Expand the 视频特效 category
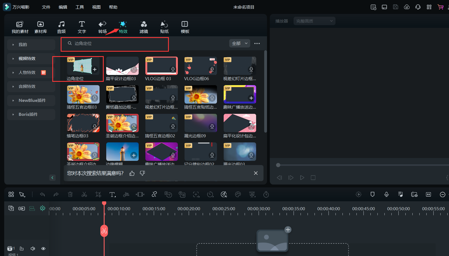 click(27, 59)
